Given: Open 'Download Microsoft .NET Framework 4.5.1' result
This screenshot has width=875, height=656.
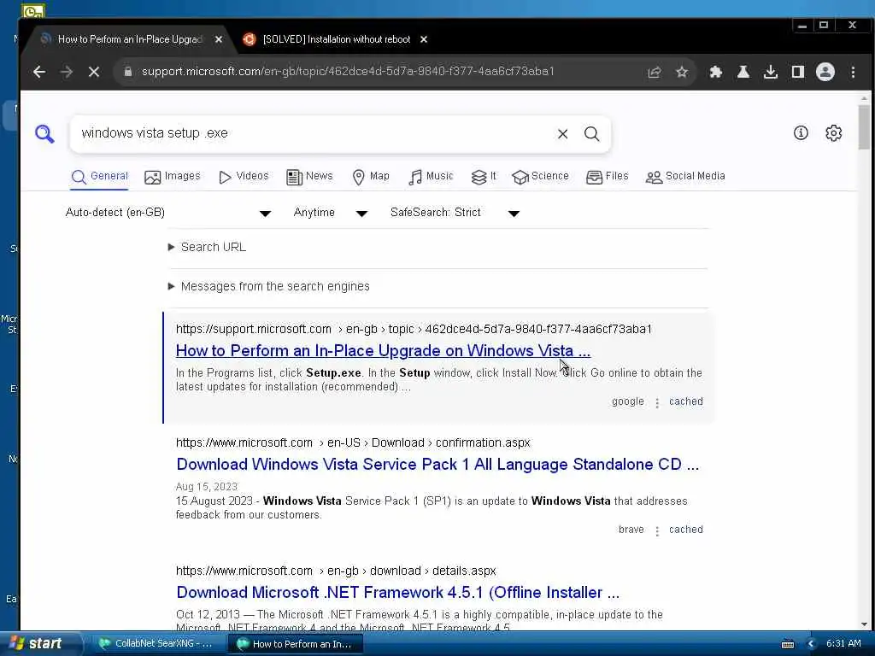Looking at the screenshot, I should point(398,593).
